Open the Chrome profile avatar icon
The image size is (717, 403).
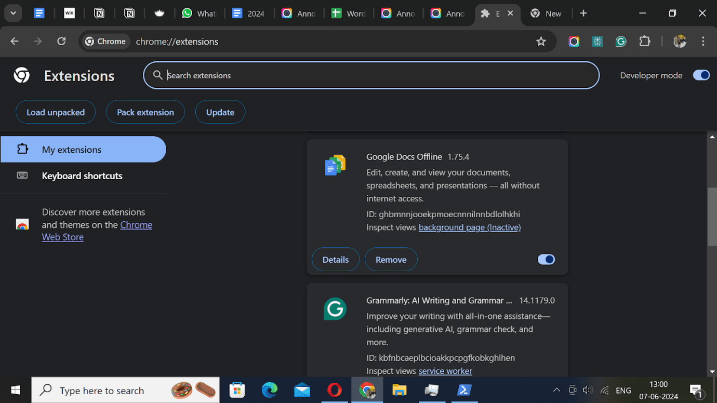point(680,41)
